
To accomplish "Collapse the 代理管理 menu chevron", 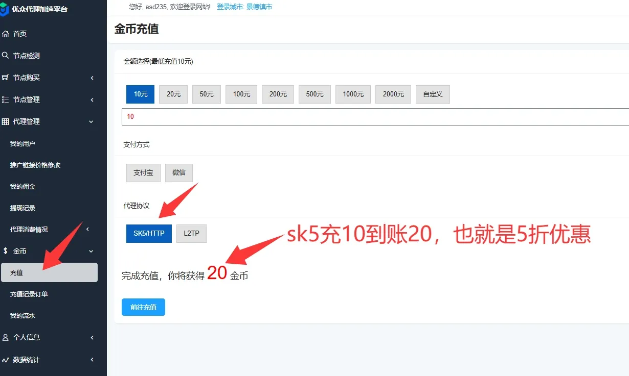I will [x=92, y=121].
